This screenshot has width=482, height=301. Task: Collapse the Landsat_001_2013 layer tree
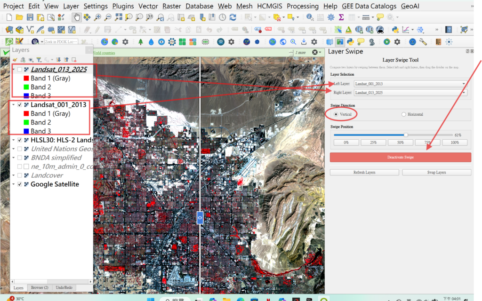click(x=13, y=105)
